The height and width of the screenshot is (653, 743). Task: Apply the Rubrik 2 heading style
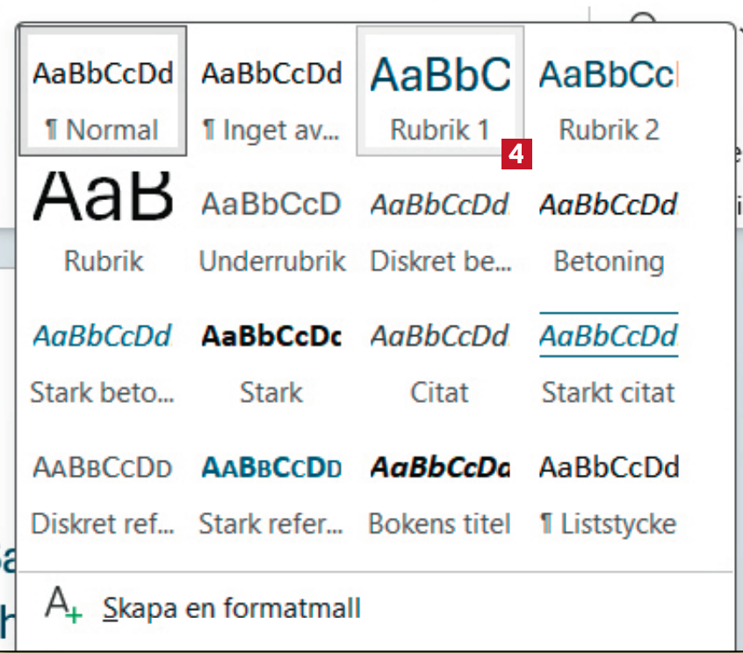[x=609, y=91]
